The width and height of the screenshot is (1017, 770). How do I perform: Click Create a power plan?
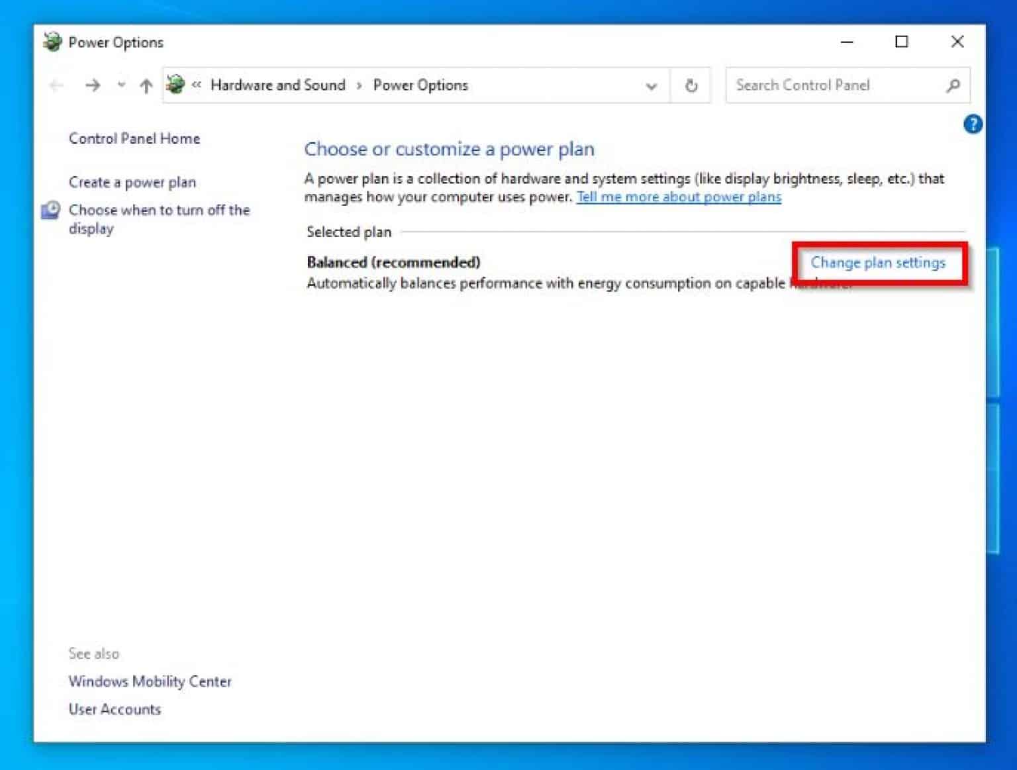[x=132, y=182]
